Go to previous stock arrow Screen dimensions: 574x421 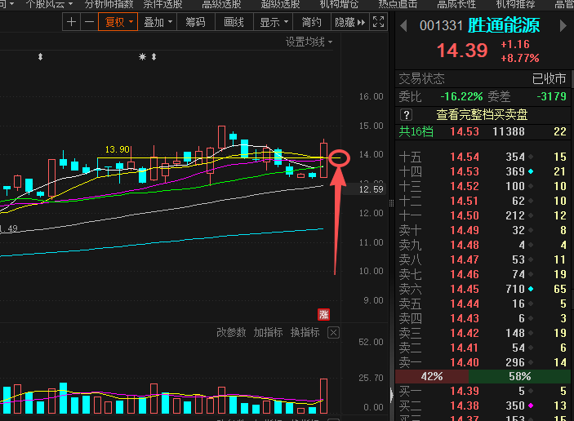[x=403, y=26]
